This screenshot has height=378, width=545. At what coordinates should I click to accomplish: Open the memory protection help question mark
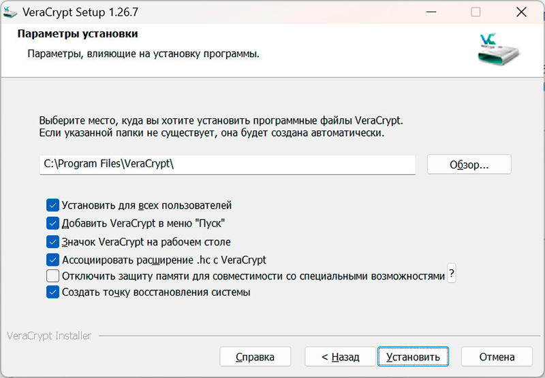point(451,274)
